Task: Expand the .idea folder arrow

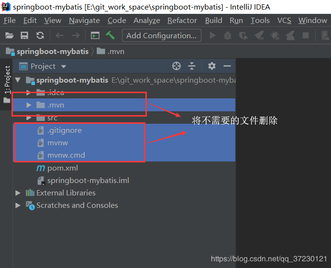Action: [x=29, y=92]
